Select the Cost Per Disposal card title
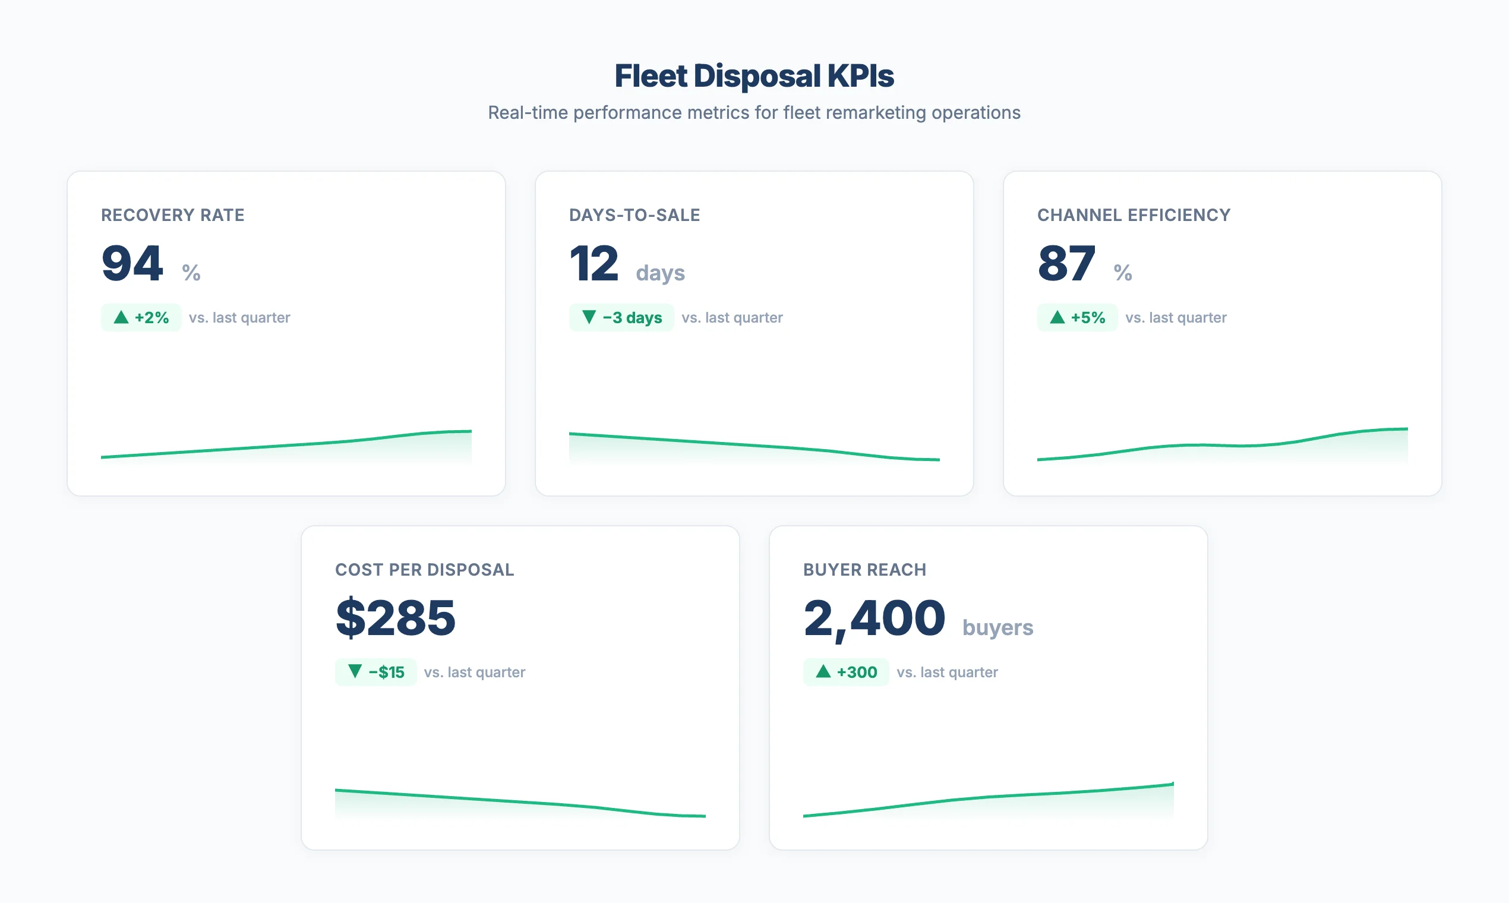 click(424, 570)
